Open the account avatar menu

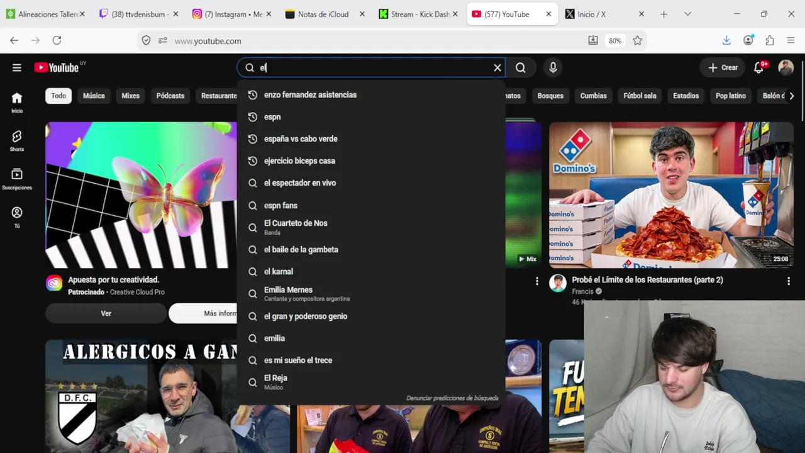(x=786, y=68)
